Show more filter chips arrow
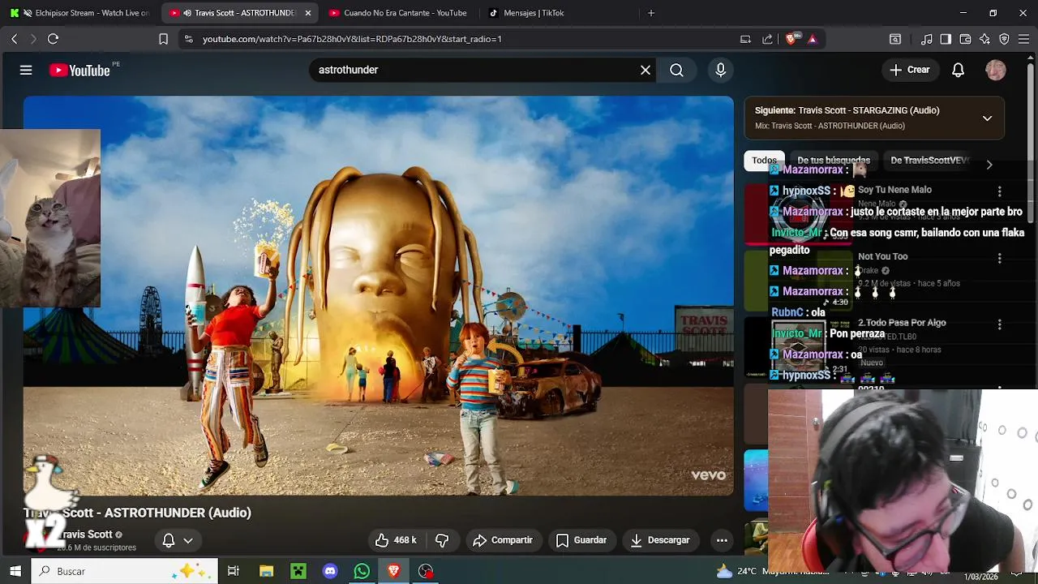The height and width of the screenshot is (584, 1038). (x=989, y=165)
